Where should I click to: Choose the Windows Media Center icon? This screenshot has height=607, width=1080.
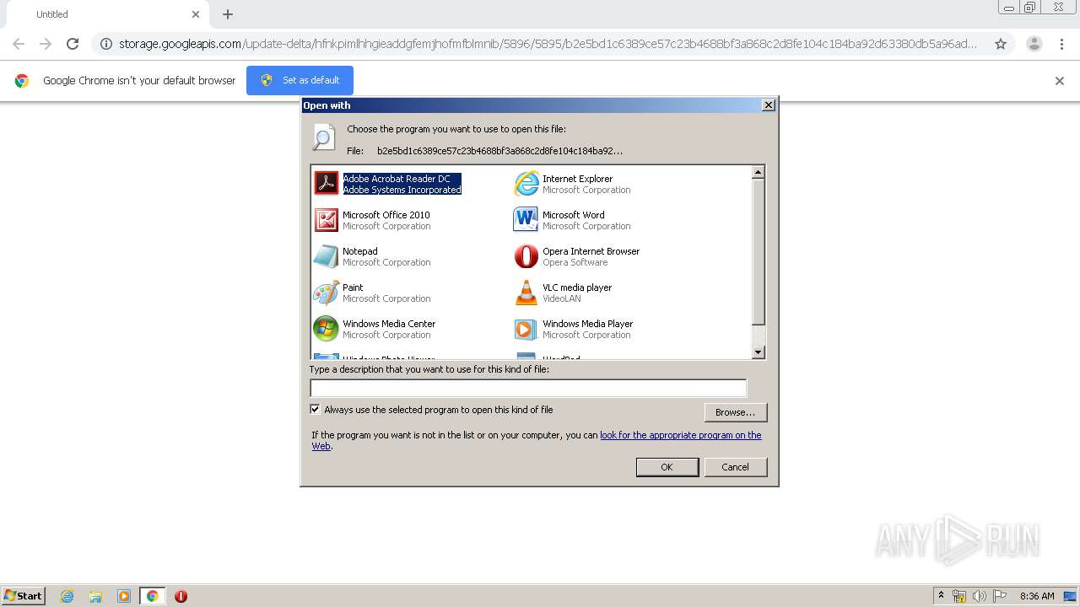pos(326,329)
